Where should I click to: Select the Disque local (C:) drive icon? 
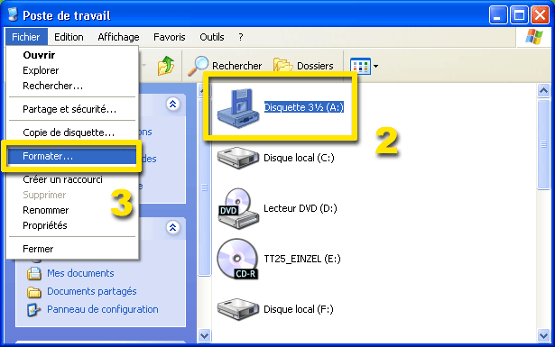238,158
